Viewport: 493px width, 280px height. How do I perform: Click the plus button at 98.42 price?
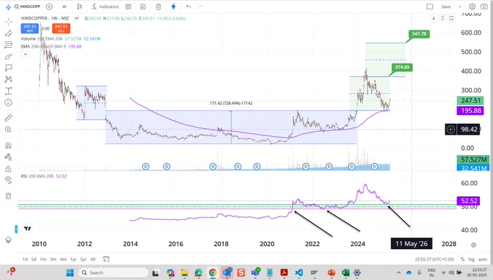tap(450, 130)
